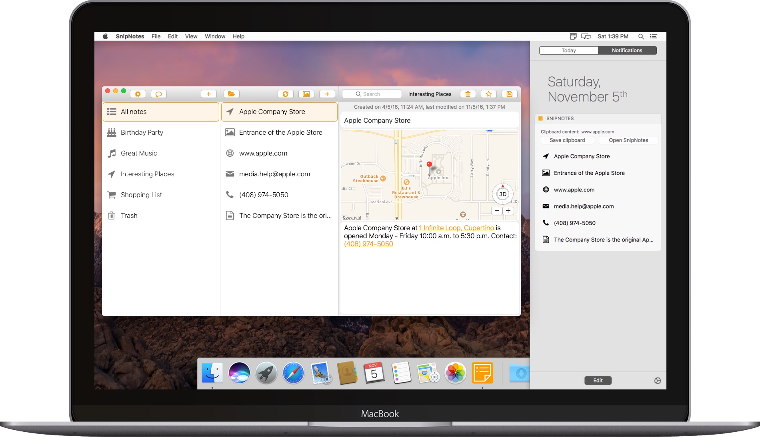Add a new note with plus button

point(327,94)
